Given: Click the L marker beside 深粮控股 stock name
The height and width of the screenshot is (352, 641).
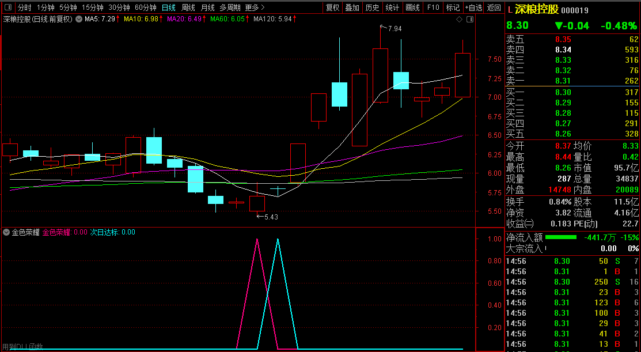Looking at the screenshot, I should pyautogui.click(x=510, y=9).
